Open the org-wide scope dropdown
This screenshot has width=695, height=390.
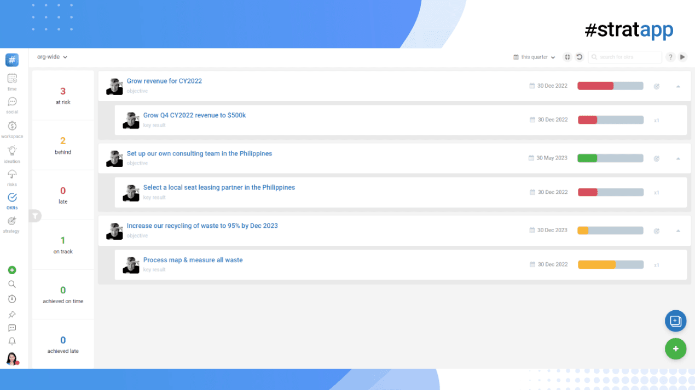coord(52,57)
